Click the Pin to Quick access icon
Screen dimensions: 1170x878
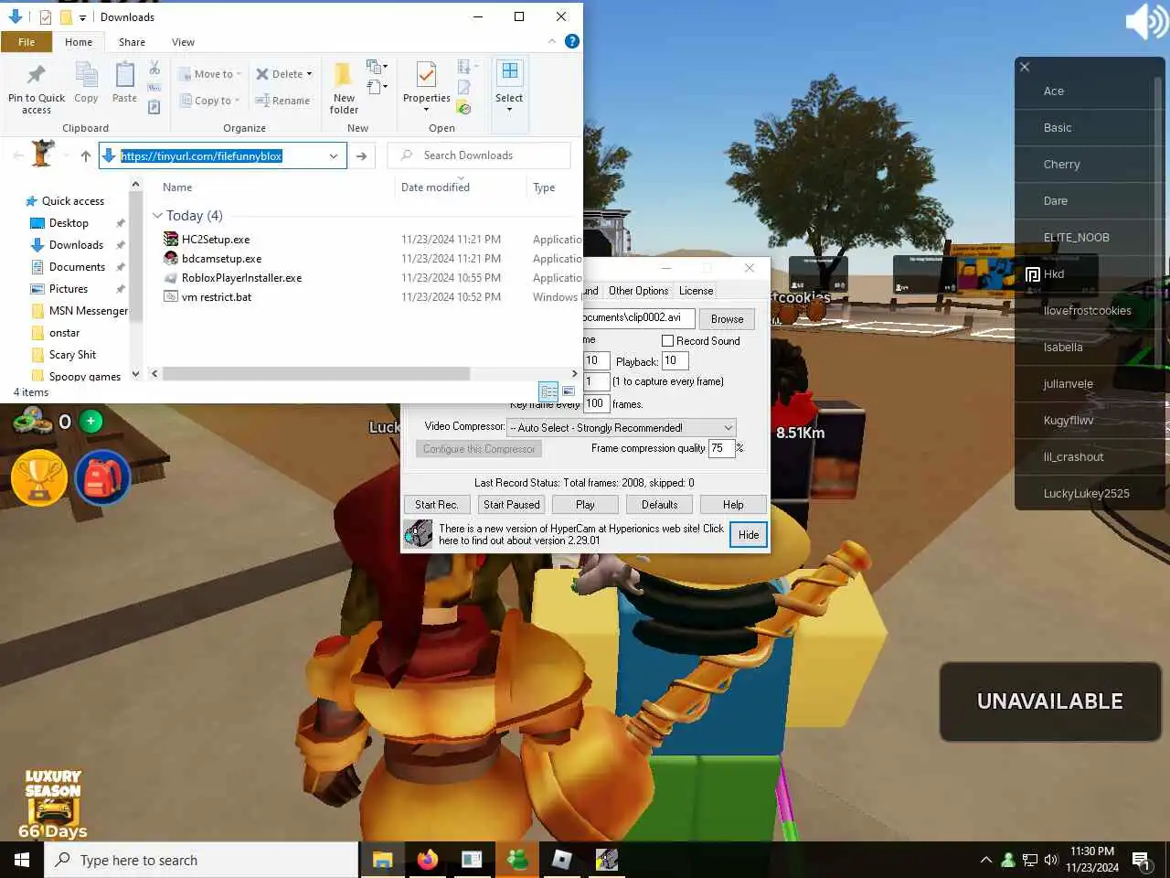pos(36,75)
